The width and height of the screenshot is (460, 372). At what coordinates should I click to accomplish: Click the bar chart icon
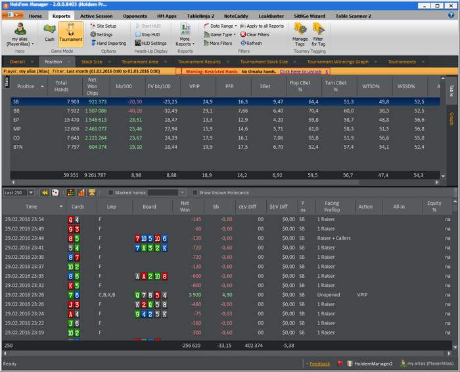click(81, 192)
